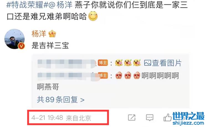Expand 共89条回复 replies

[61, 100]
